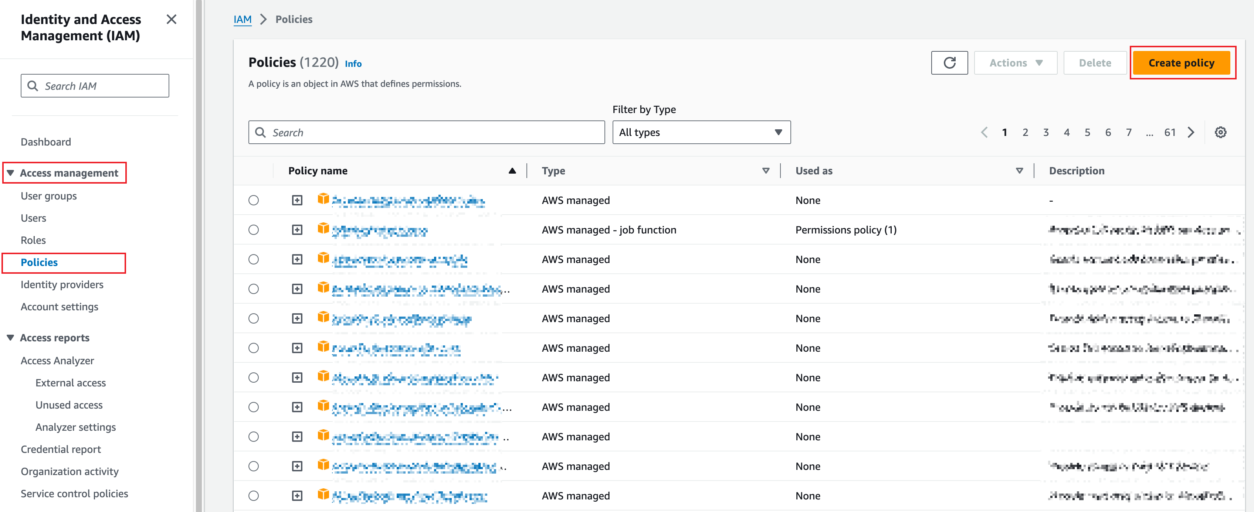Select radio button of third policy row
This screenshot has height=512, width=1254.
[254, 259]
